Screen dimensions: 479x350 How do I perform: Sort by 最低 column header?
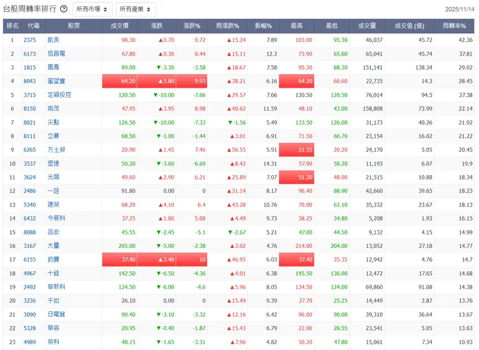[x=332, y=26]
